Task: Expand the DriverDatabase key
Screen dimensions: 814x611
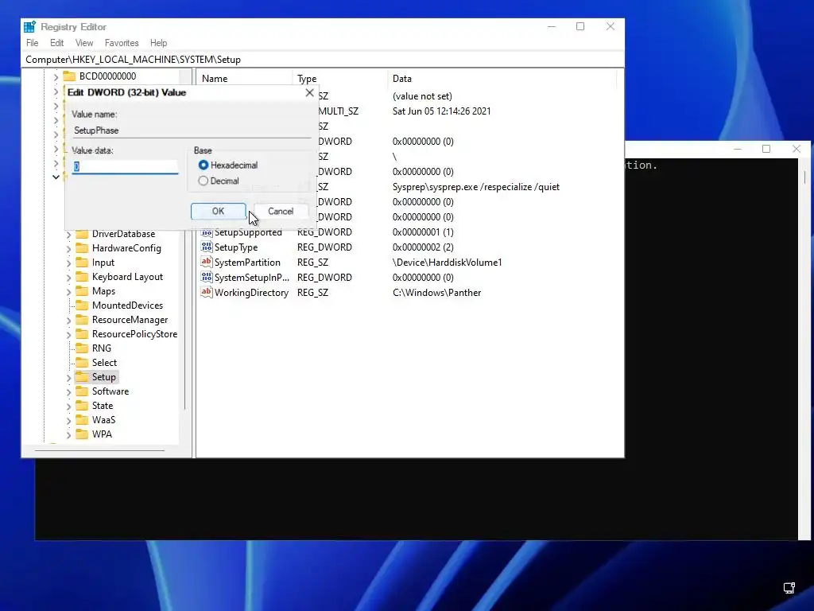Action: point(68,235)
